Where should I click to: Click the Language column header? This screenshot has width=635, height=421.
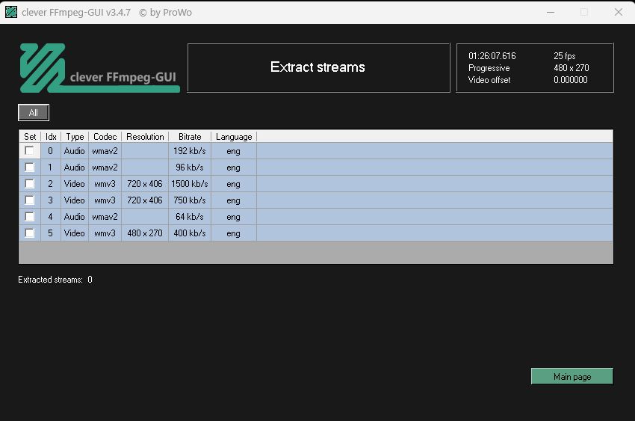(x=234, y=137)
